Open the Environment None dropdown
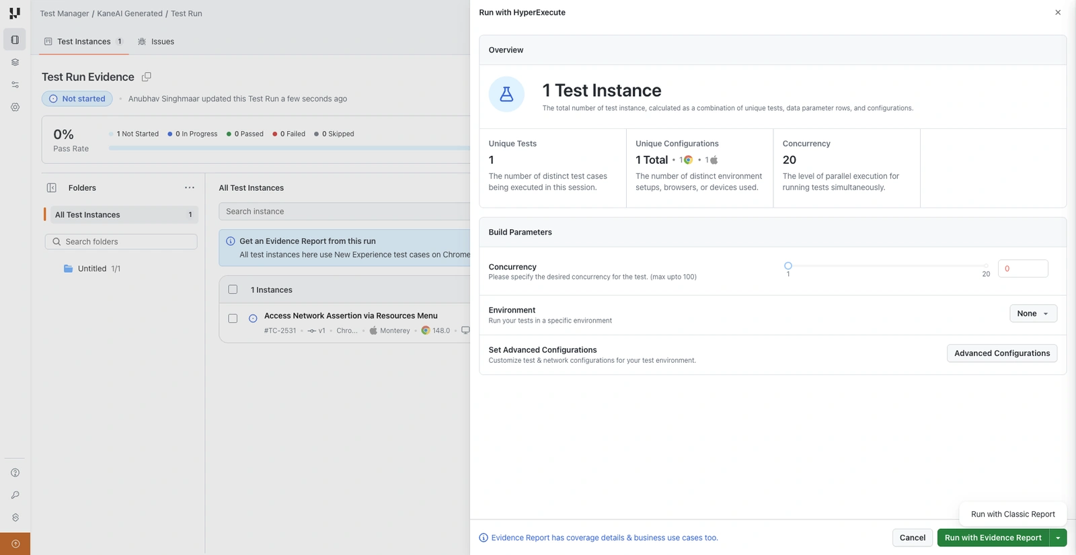 pos(1033,314)
